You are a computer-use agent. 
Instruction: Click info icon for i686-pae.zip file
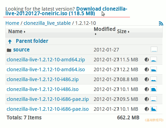coord(147,99)
